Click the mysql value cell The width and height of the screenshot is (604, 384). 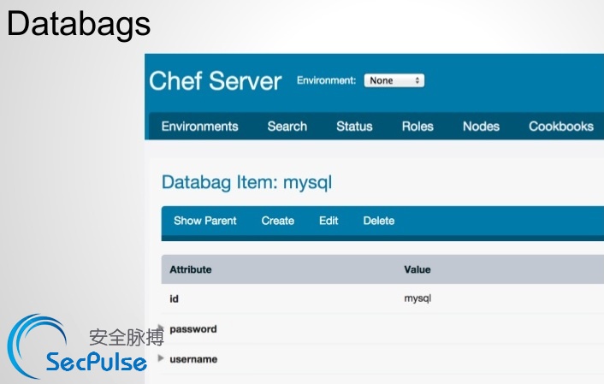(417, 299)
